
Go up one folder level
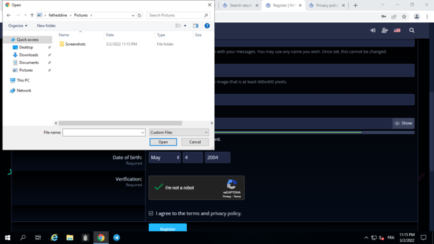32,15
